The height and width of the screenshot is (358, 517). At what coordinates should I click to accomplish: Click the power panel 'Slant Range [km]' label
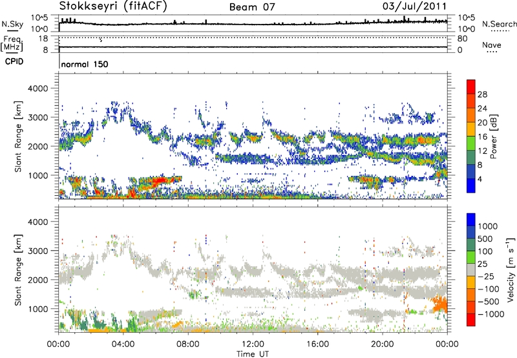pos(18,136)
